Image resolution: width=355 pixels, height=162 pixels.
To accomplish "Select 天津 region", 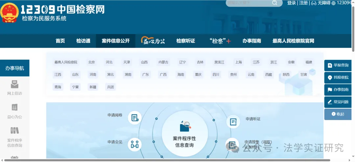I will tap(127, 62).
